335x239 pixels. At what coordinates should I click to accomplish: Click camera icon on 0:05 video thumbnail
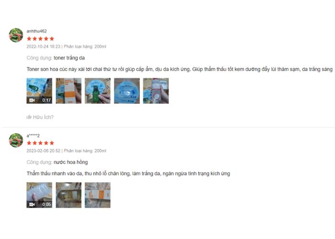32,205
